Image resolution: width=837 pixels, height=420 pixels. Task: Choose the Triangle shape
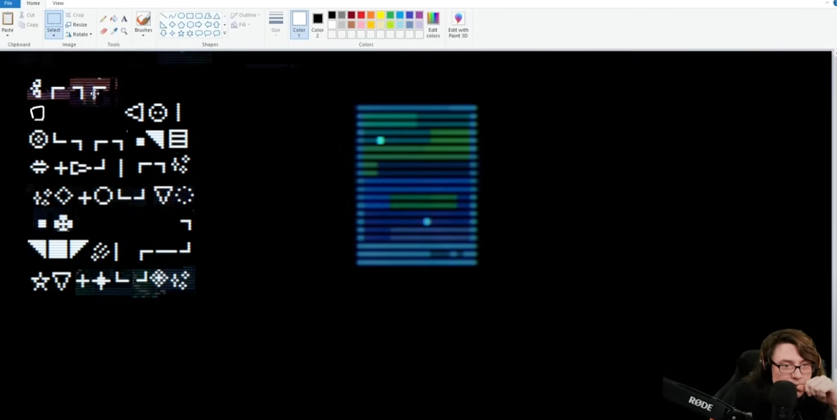click(x=217, y=16)
